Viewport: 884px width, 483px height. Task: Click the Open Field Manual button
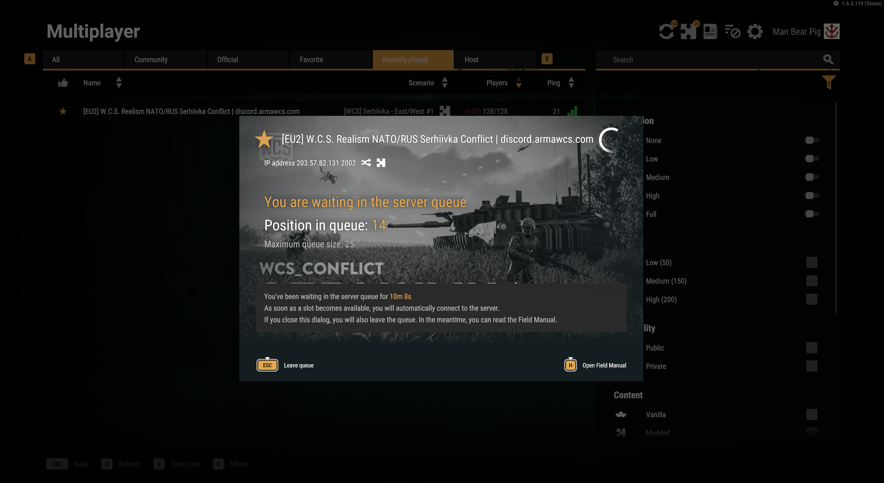595,365
